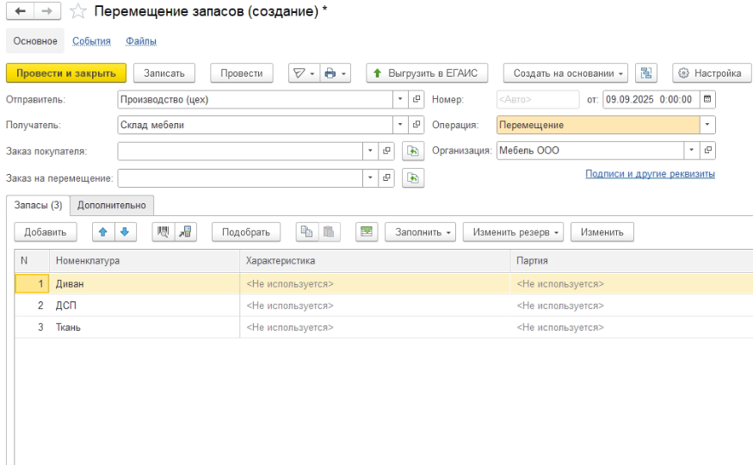Open the Настройка settings button
Screen dimensions: 753x465
tap(712, 73)
